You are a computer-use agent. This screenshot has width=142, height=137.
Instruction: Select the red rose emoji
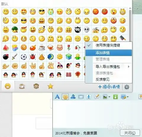click(69, 47)
